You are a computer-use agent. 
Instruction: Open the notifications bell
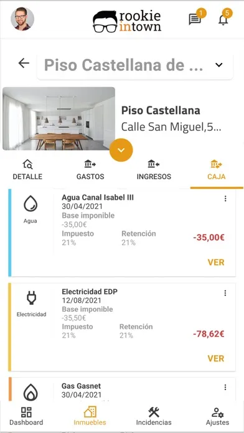[223, 20]
